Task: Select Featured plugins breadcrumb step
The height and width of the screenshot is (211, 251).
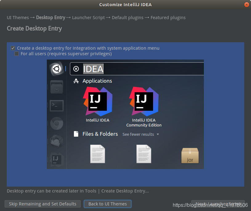Action: click(x=168, y=18)
